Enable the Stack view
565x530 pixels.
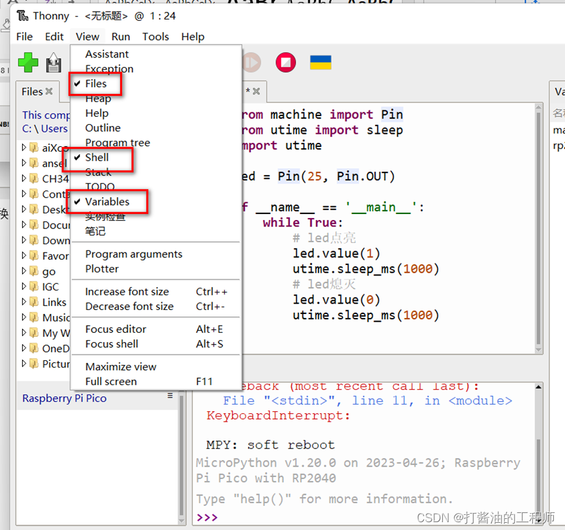[x=98, y=172]
